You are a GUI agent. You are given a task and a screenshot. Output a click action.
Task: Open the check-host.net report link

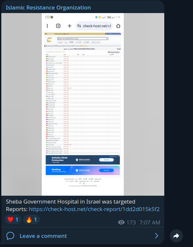(x=94, y=209)
